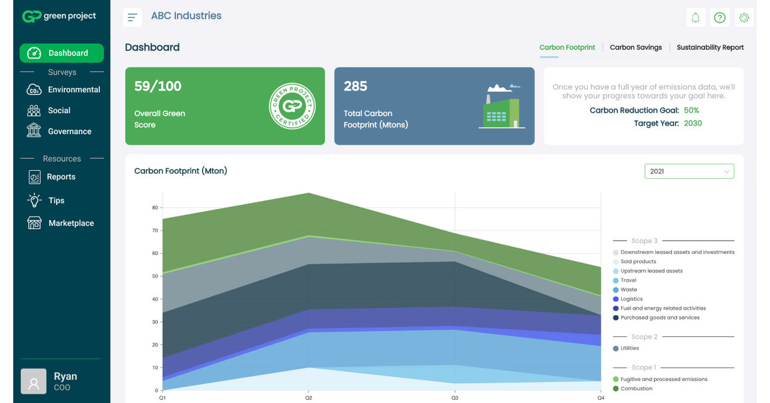
Task: Expand the sidebar hamburger menu
Action: pyautogui.click(x=132, y=17)
